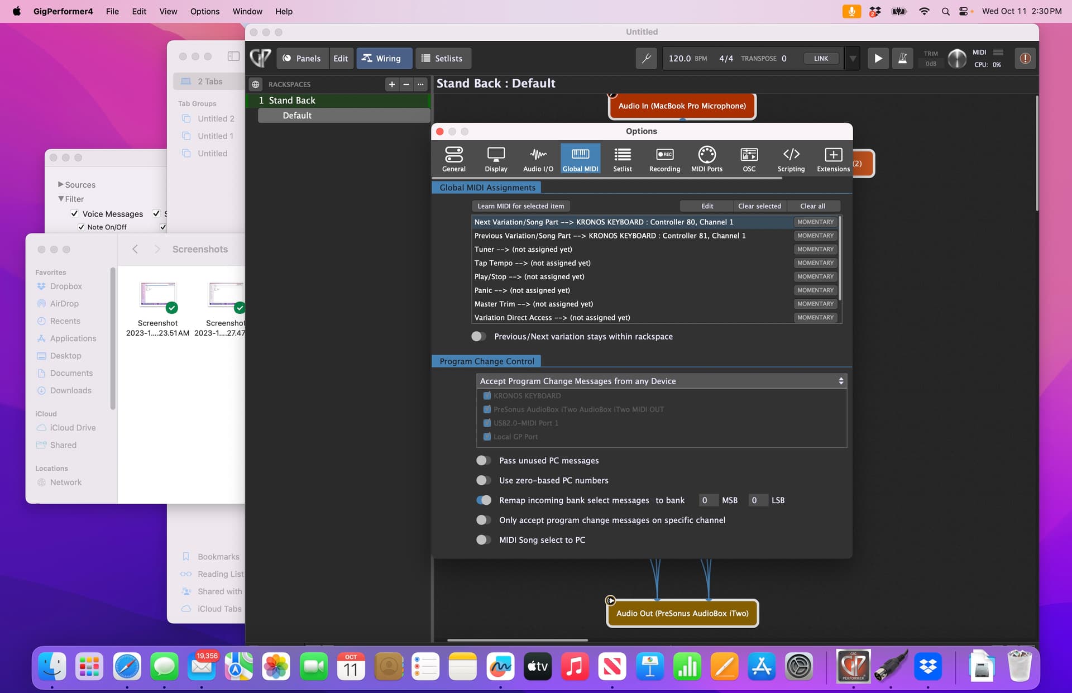Viewport: 1072px width, 693px height.
Task: Enable Use zero-based PC numbers
Action: [484, 480]
